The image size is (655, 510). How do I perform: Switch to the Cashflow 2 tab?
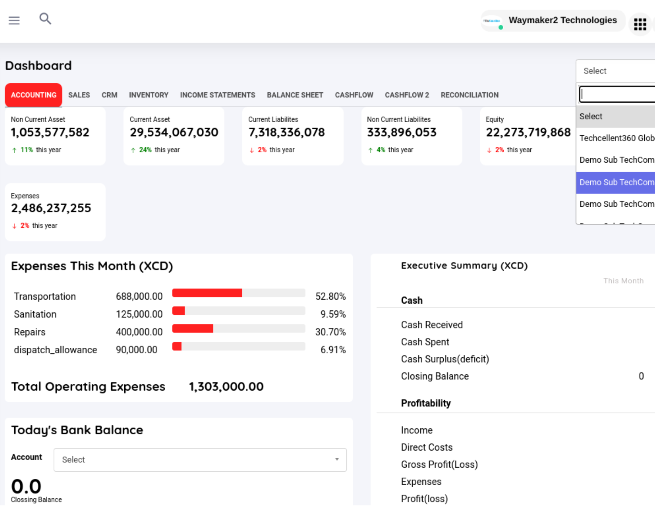[407, 95]
